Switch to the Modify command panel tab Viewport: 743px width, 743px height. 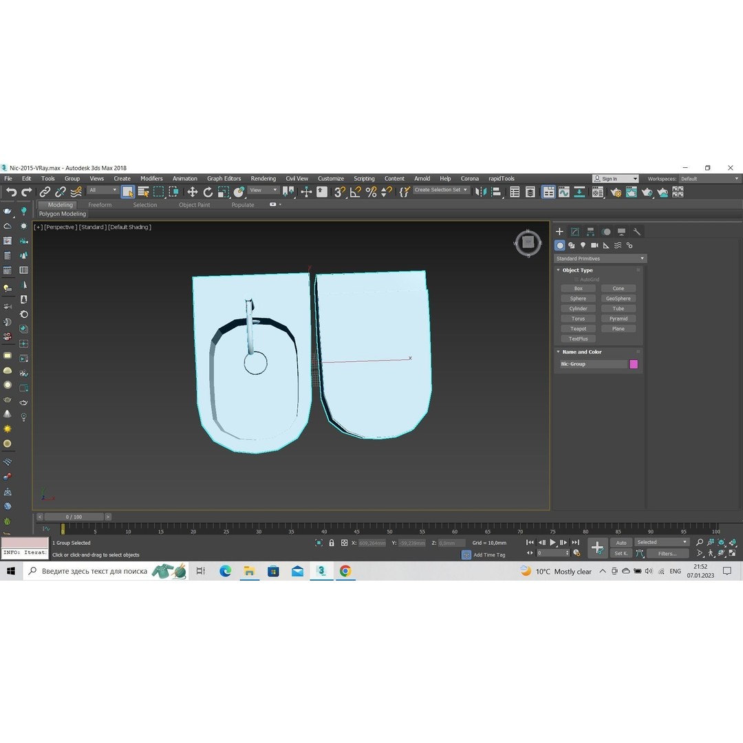point(574,232)
